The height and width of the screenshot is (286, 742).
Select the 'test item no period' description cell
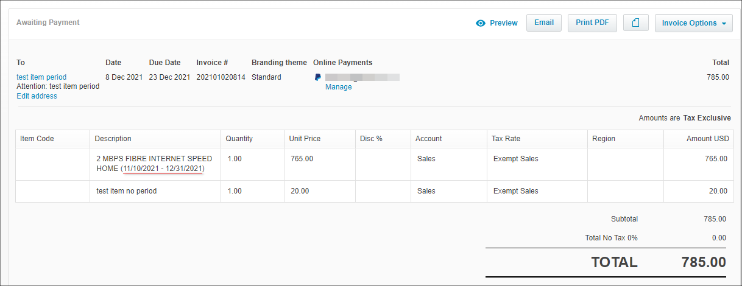pyautogui.click(x=155, y=191)
